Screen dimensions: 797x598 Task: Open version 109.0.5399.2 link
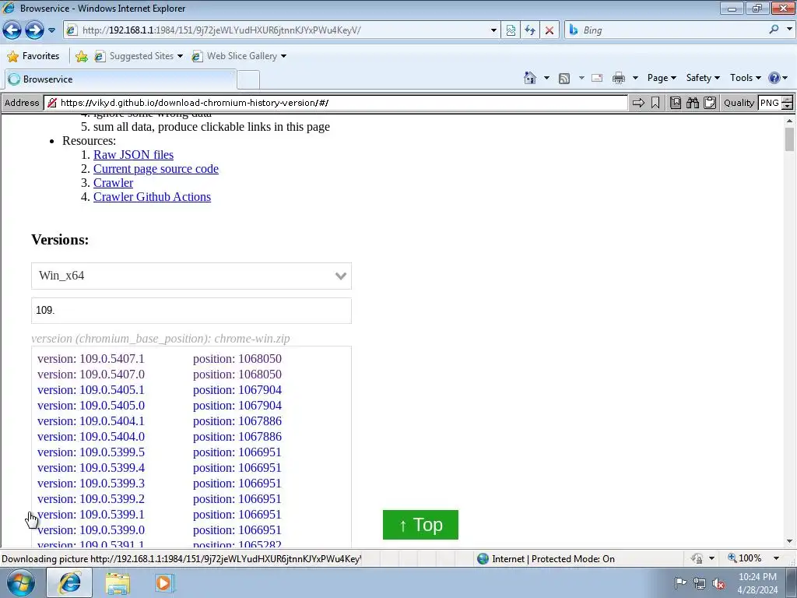(x=91, y=499)
